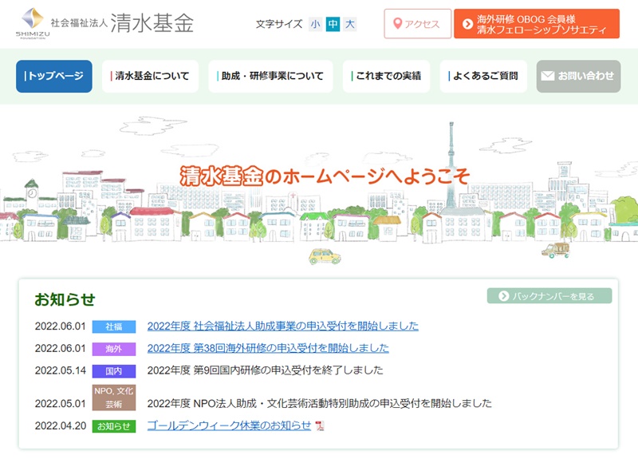Click the map pin icon in アクセス button

point(397,24)
